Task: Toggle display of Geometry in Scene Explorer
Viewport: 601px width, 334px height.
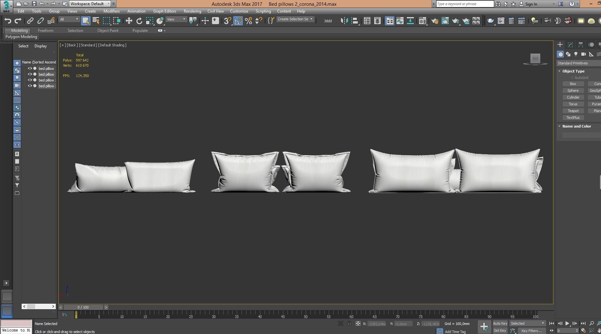Action: pyautogui.click(x=17, y=63)
